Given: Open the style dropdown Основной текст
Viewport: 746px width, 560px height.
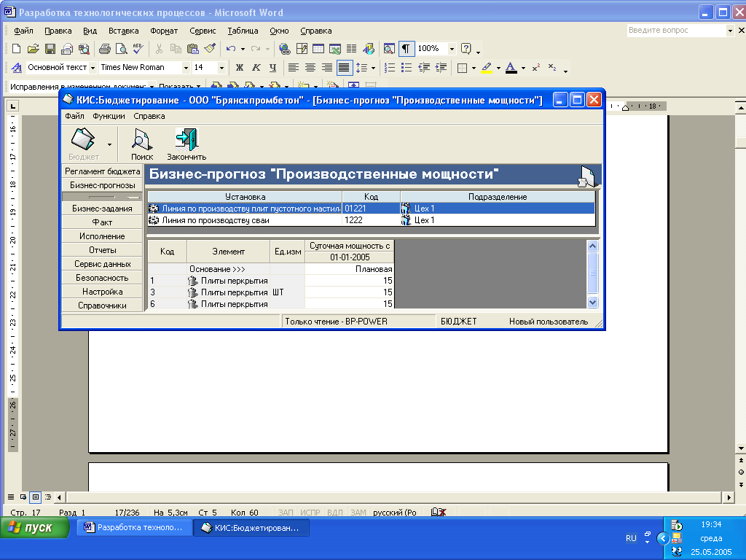Looking at the screenshot, I should (93, 68).
